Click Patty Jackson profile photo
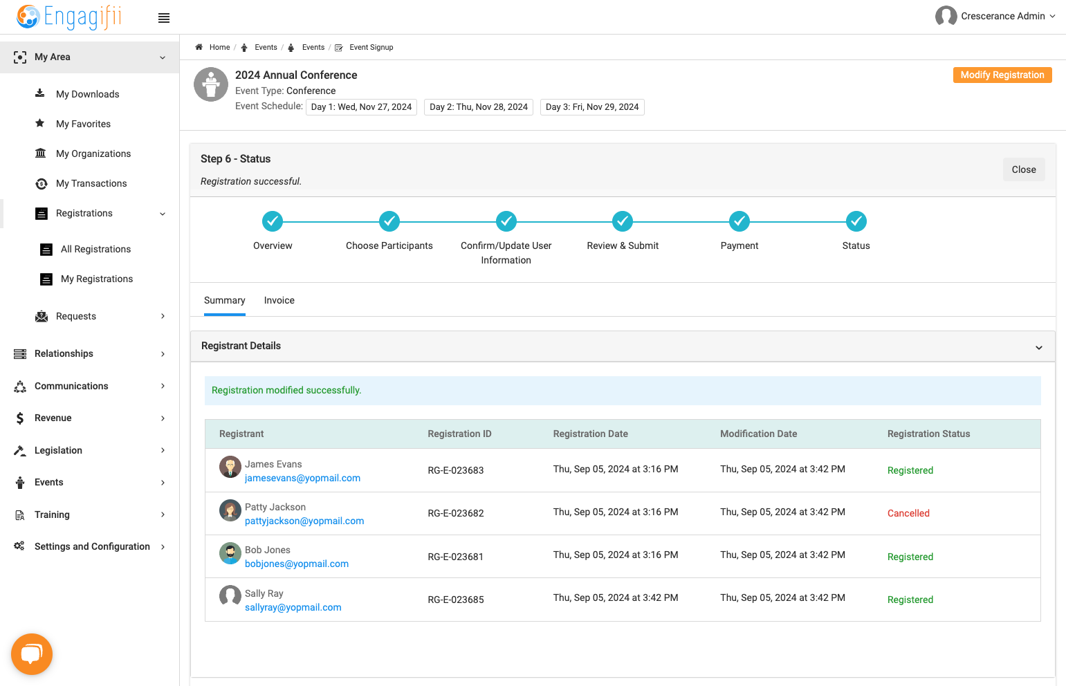This screenshot has width=1066, height=686. [230, 510]
